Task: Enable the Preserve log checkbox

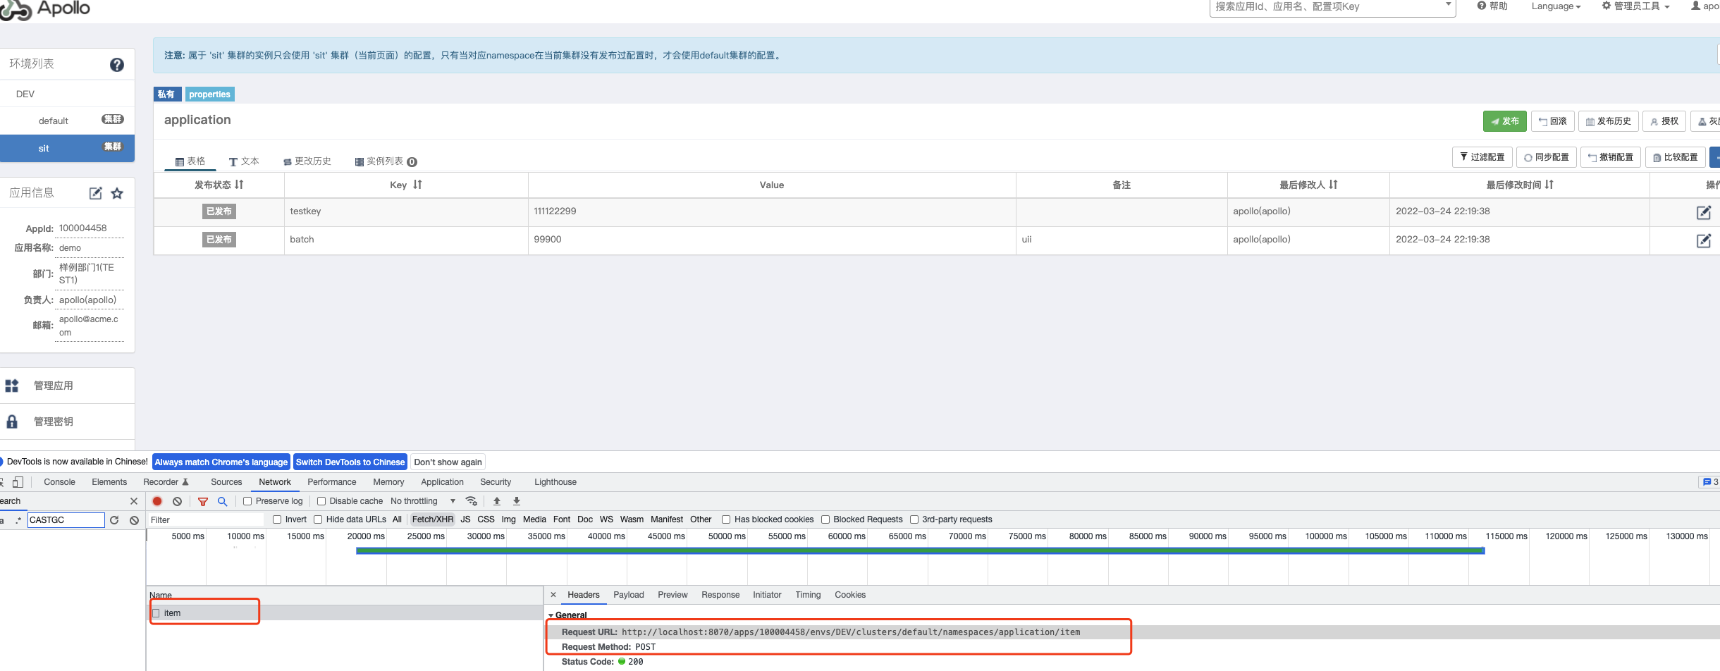Action: (x=247, y=501)
